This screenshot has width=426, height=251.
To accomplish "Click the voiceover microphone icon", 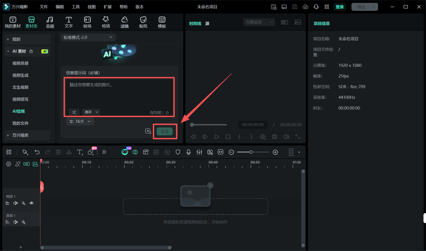I will (189, 152).
